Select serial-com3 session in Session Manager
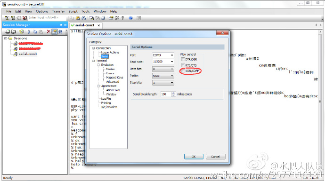The width and height of the screenshot is (325, 181). click(28, 54)
